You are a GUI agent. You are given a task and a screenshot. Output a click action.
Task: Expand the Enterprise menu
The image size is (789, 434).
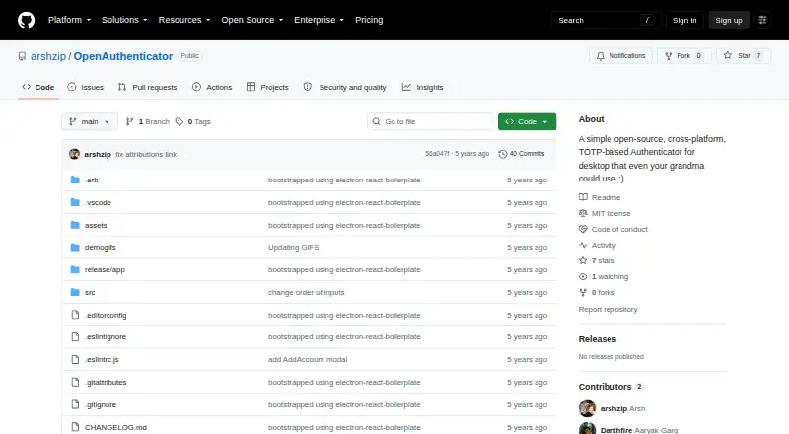pyautogui.click(x=319, y=20)
